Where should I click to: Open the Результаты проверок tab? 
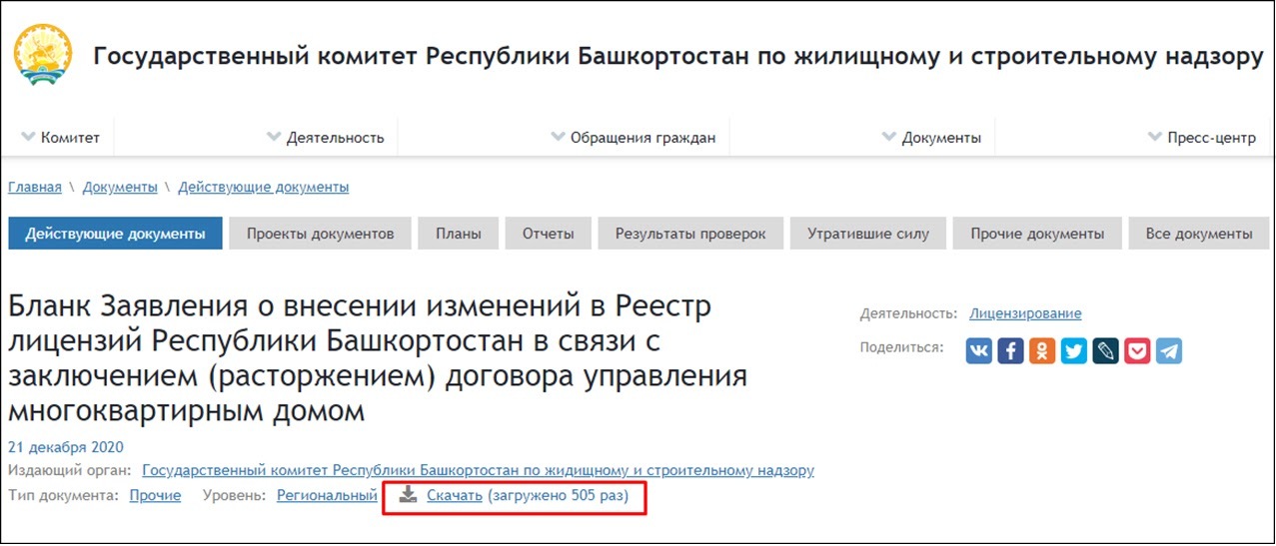point(690,234)
